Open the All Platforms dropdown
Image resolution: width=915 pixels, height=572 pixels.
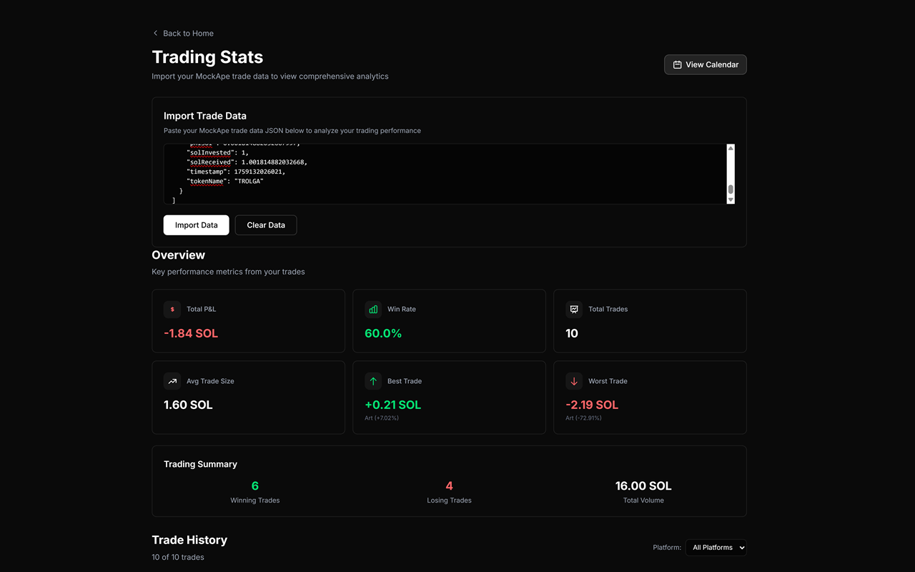[716, 548]
